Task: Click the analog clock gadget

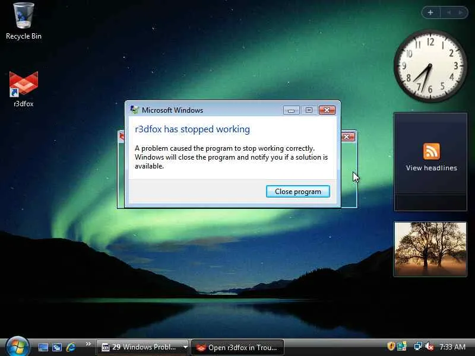Action: (x=430, y=65)
